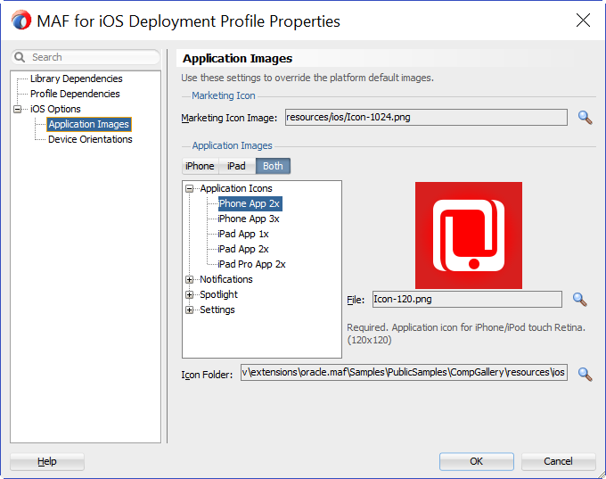The image size is (606, 479).
Task: Select Application Images in sidebar tree
Action: (x=88, y=124)
